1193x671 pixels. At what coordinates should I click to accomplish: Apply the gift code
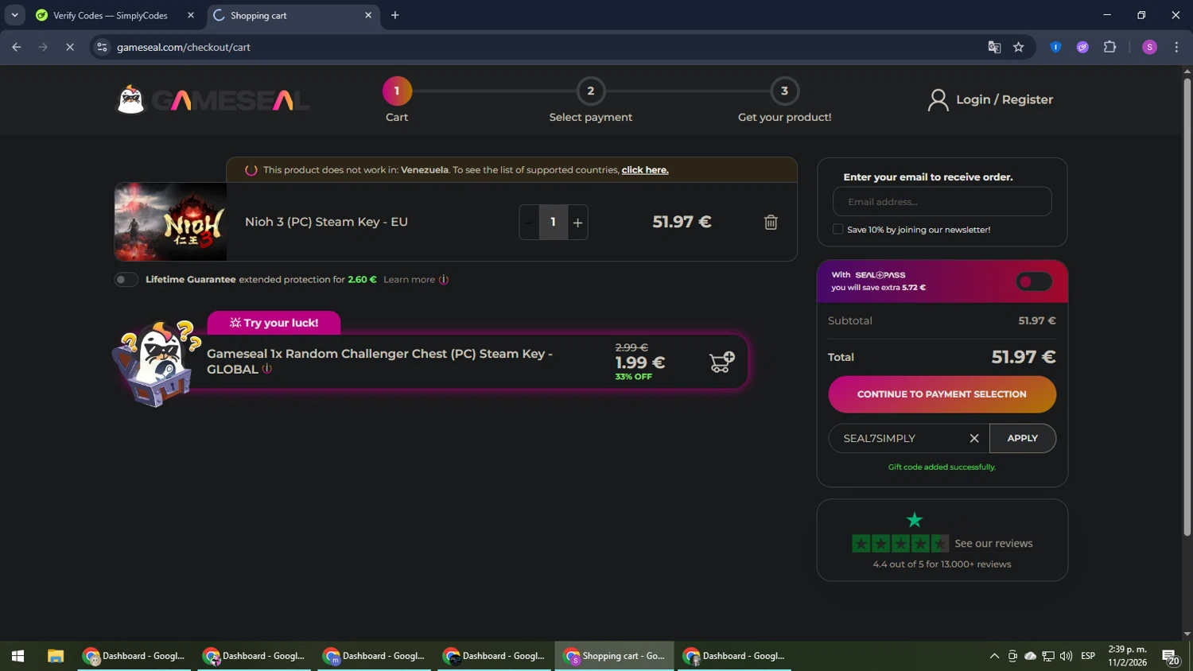1023,438
